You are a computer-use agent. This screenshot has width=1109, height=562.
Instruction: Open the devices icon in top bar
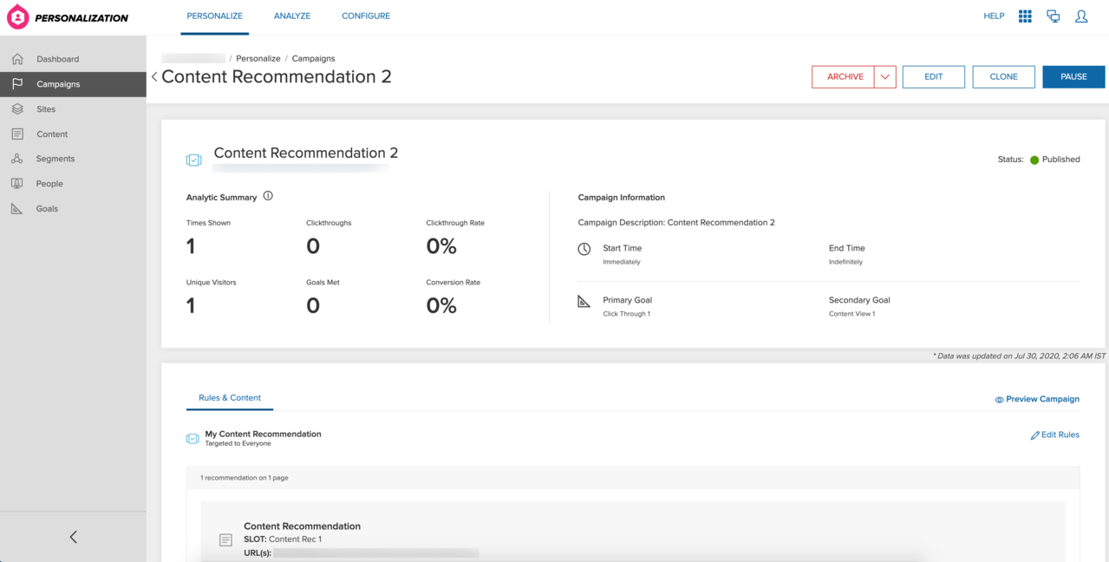click(1053, 15)
